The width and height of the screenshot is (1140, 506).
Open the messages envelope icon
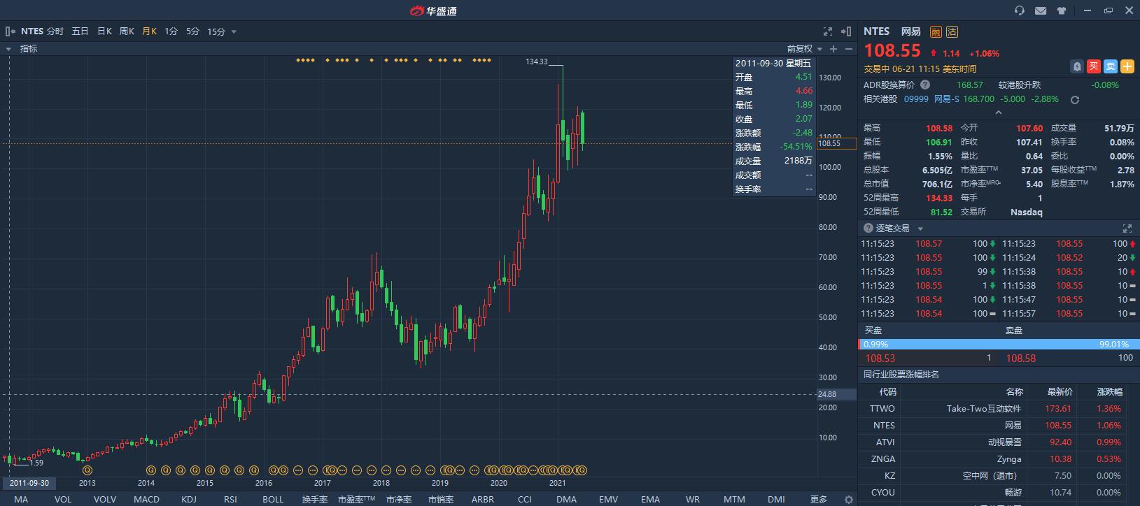click(x=1041, y=10)
